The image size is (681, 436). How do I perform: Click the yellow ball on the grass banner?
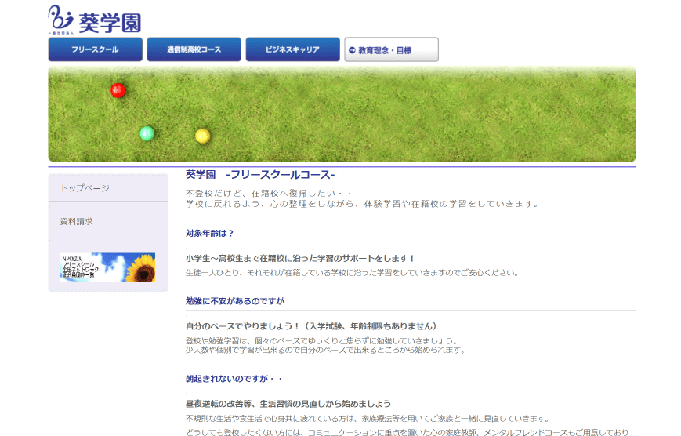tap(202, 136)
